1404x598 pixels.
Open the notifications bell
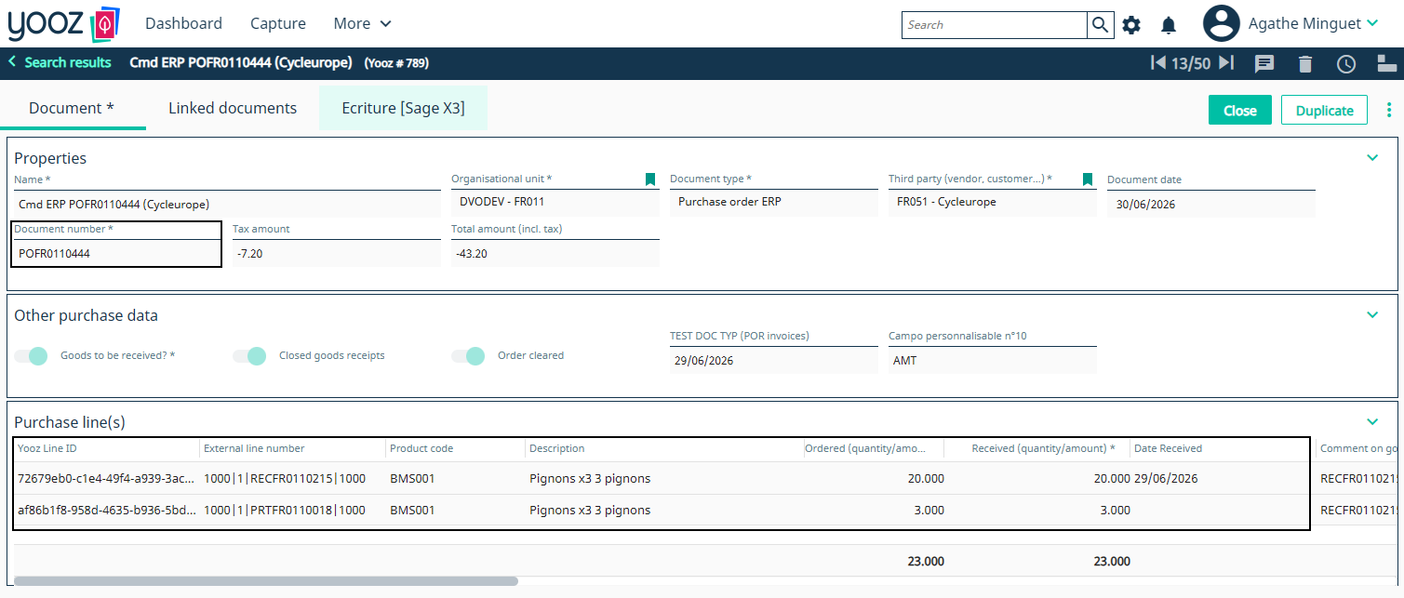pyautogui.click(x=1169, y=25)
